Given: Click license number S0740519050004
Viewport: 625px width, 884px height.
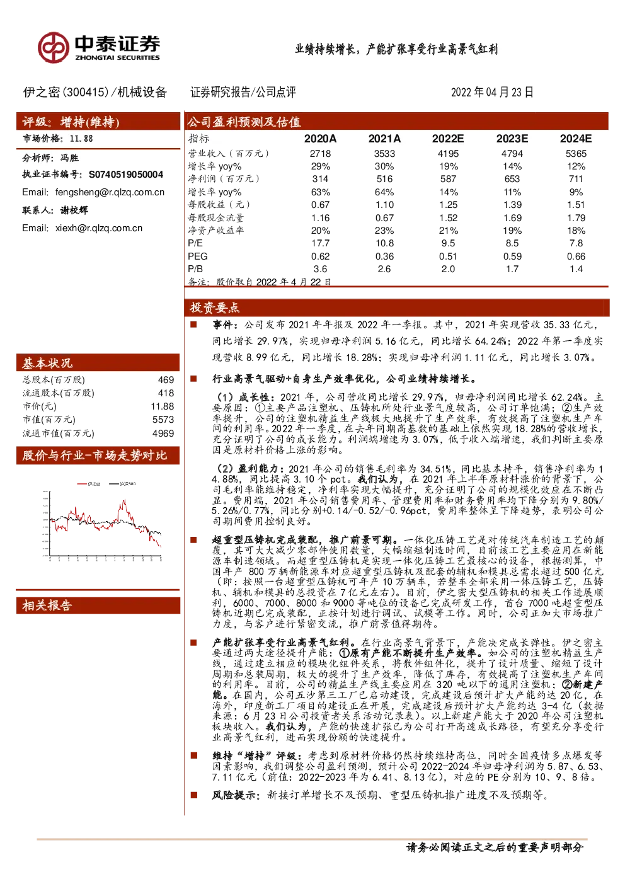Looking at the screenshot, I should [125, 175].
